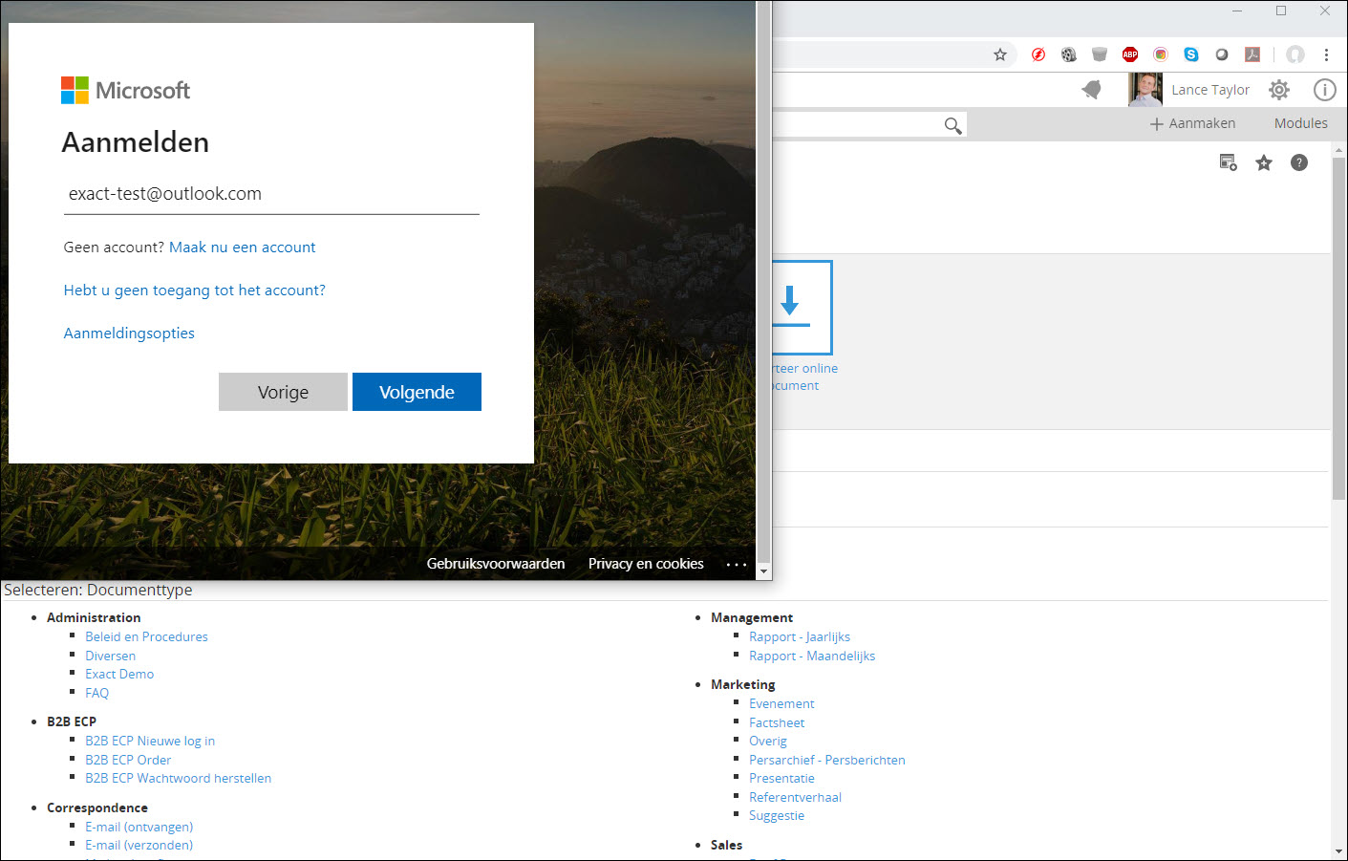Click the Vorige button
This screenshot has height=861, width=1348.
[283, 392]
